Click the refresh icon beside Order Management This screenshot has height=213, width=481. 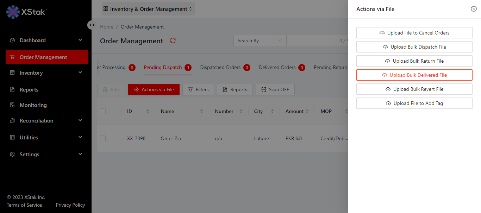173,40
